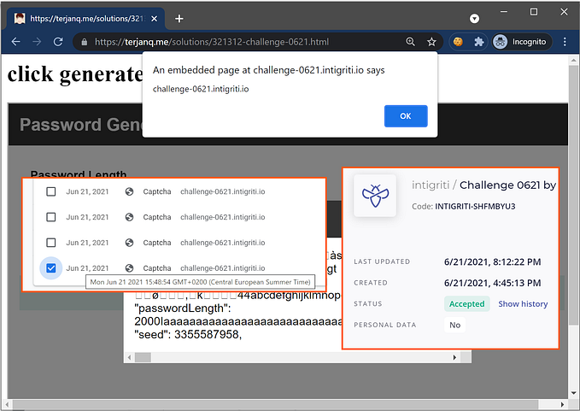The height and width of the screenshot is (411, 580).
Task: Click the browser back arrow
Action: (x=16, y=42)
